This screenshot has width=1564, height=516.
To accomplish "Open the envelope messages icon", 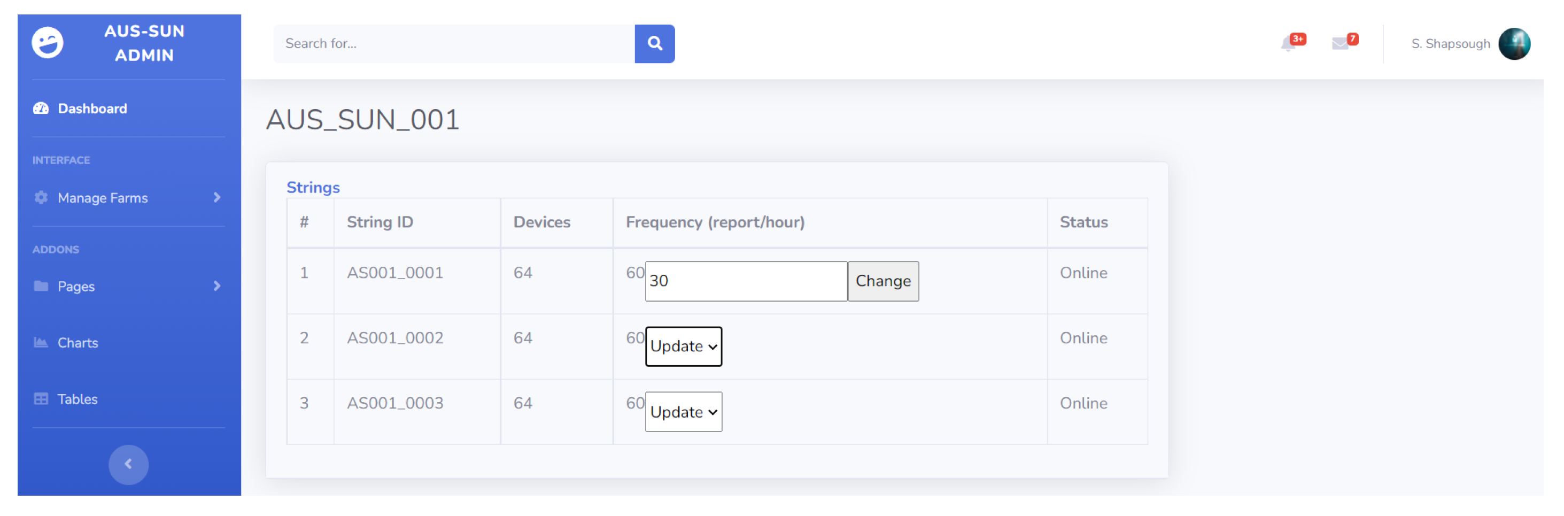I will pos(1340,44).
